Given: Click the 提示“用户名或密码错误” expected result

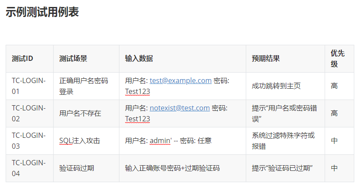Looking at the screenshot, I should click(285, 113).
